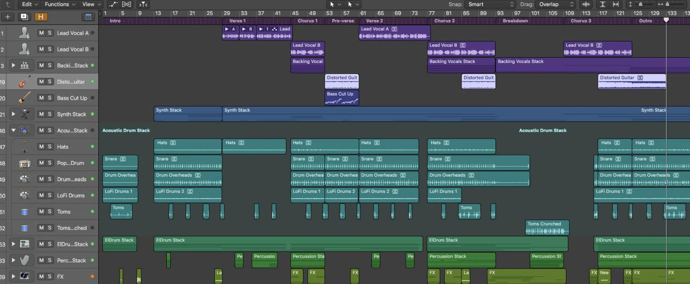Expand the FX track stack
The width and height of the screenshot is (690, 284).
(x=13, y=276)
